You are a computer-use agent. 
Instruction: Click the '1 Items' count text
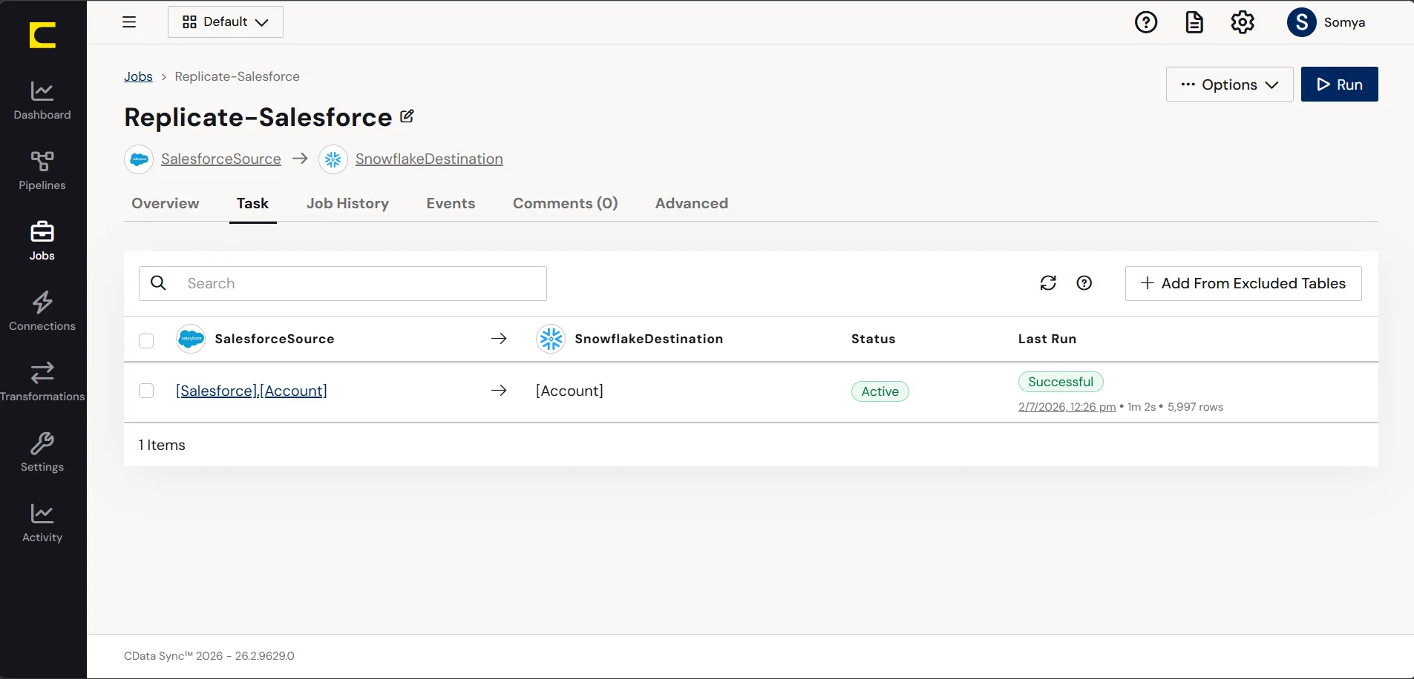tap(162, 445)
